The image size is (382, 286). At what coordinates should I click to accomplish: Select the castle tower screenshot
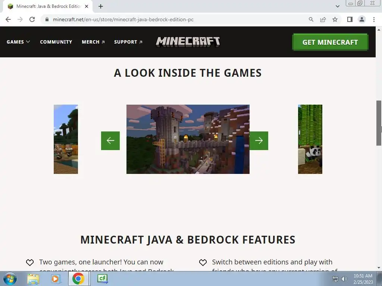pos(188,139)
